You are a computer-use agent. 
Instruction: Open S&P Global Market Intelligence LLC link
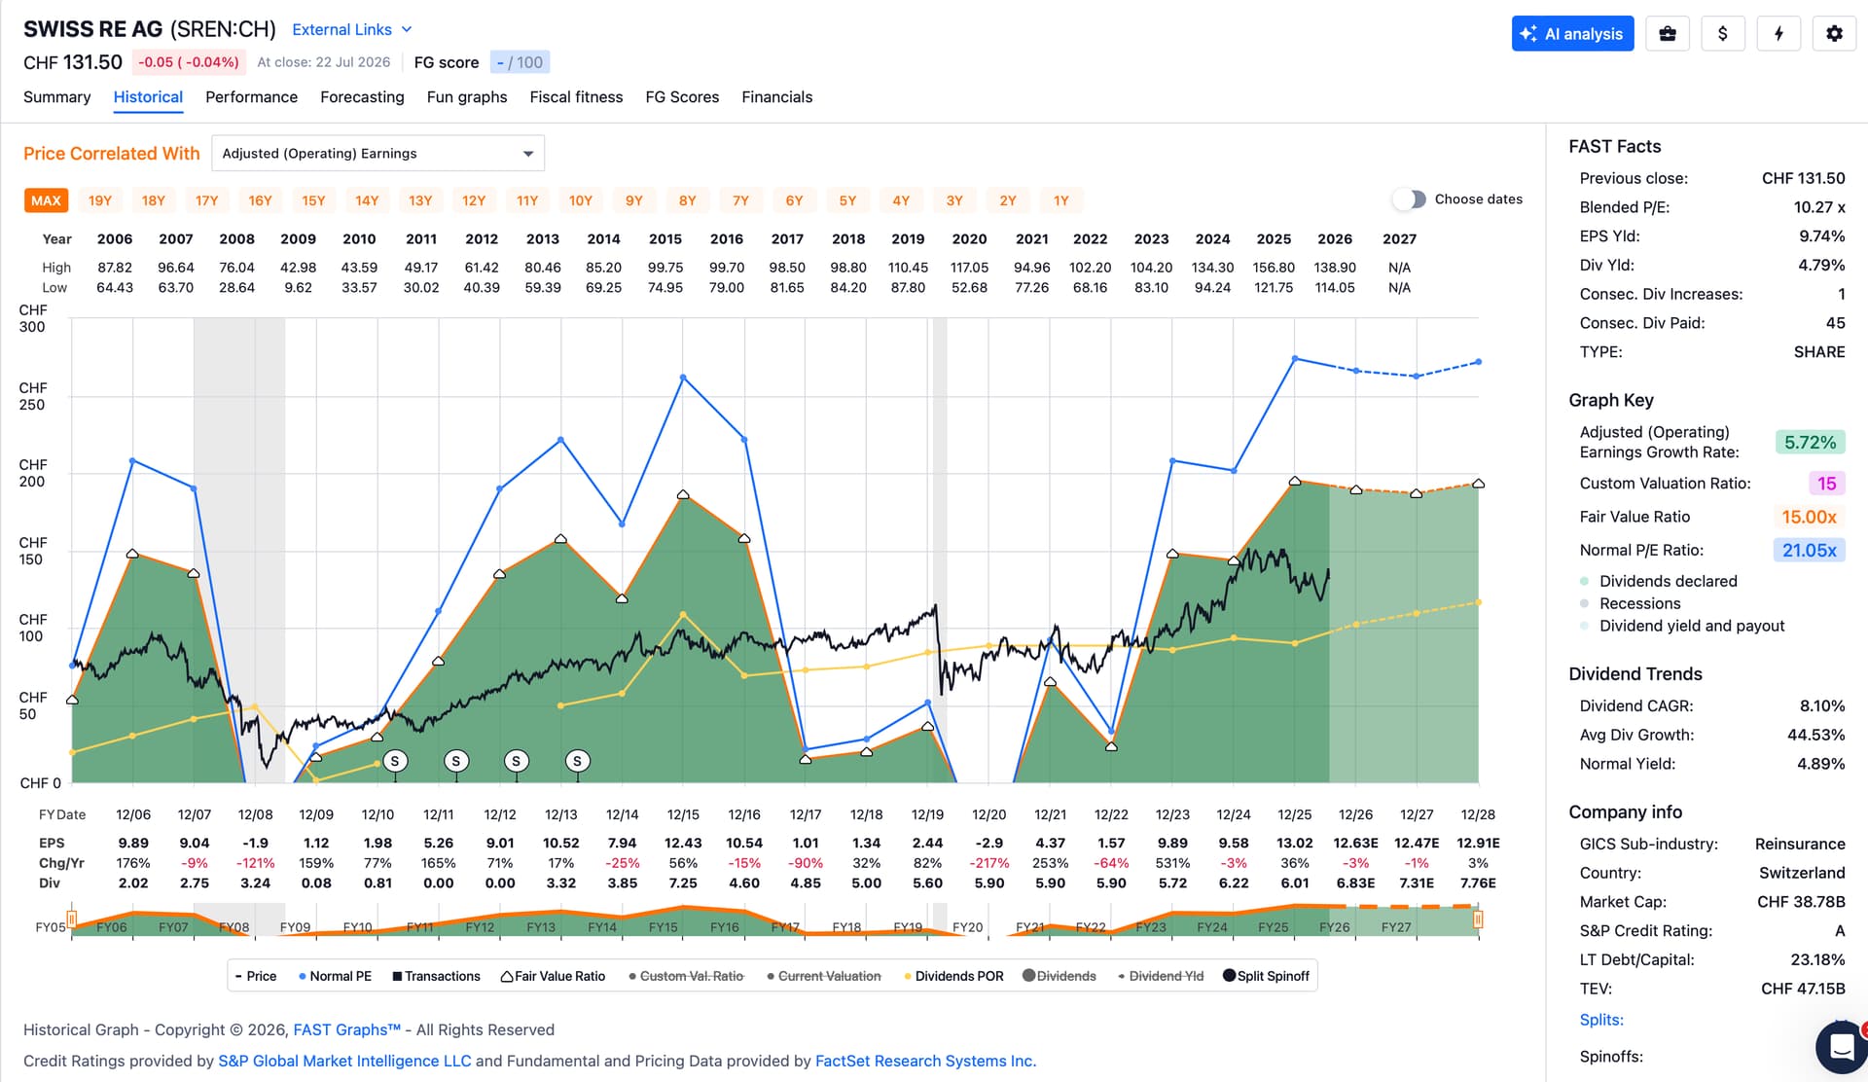(344, 1061)
